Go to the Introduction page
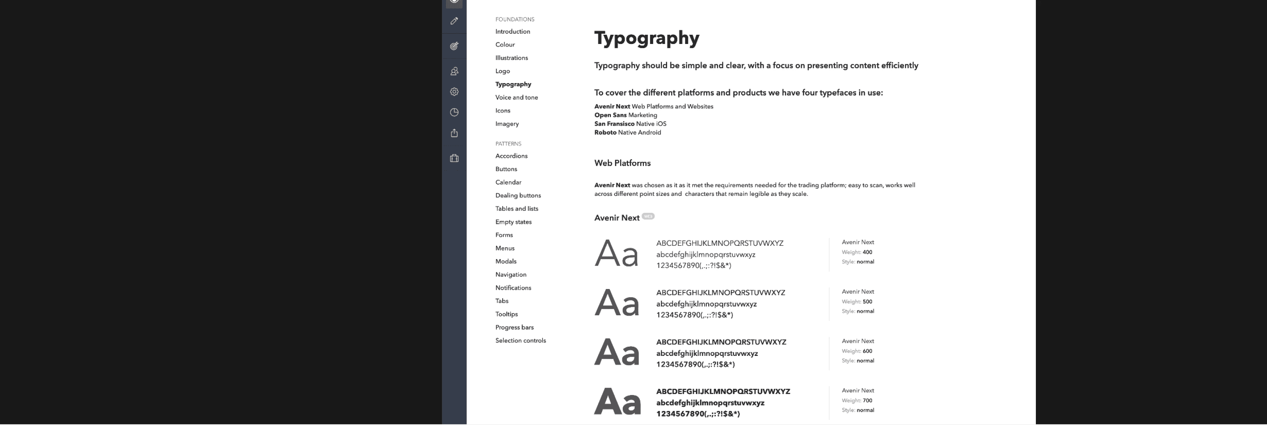Viewport: 1267px width, 425px height. point(512,31)
